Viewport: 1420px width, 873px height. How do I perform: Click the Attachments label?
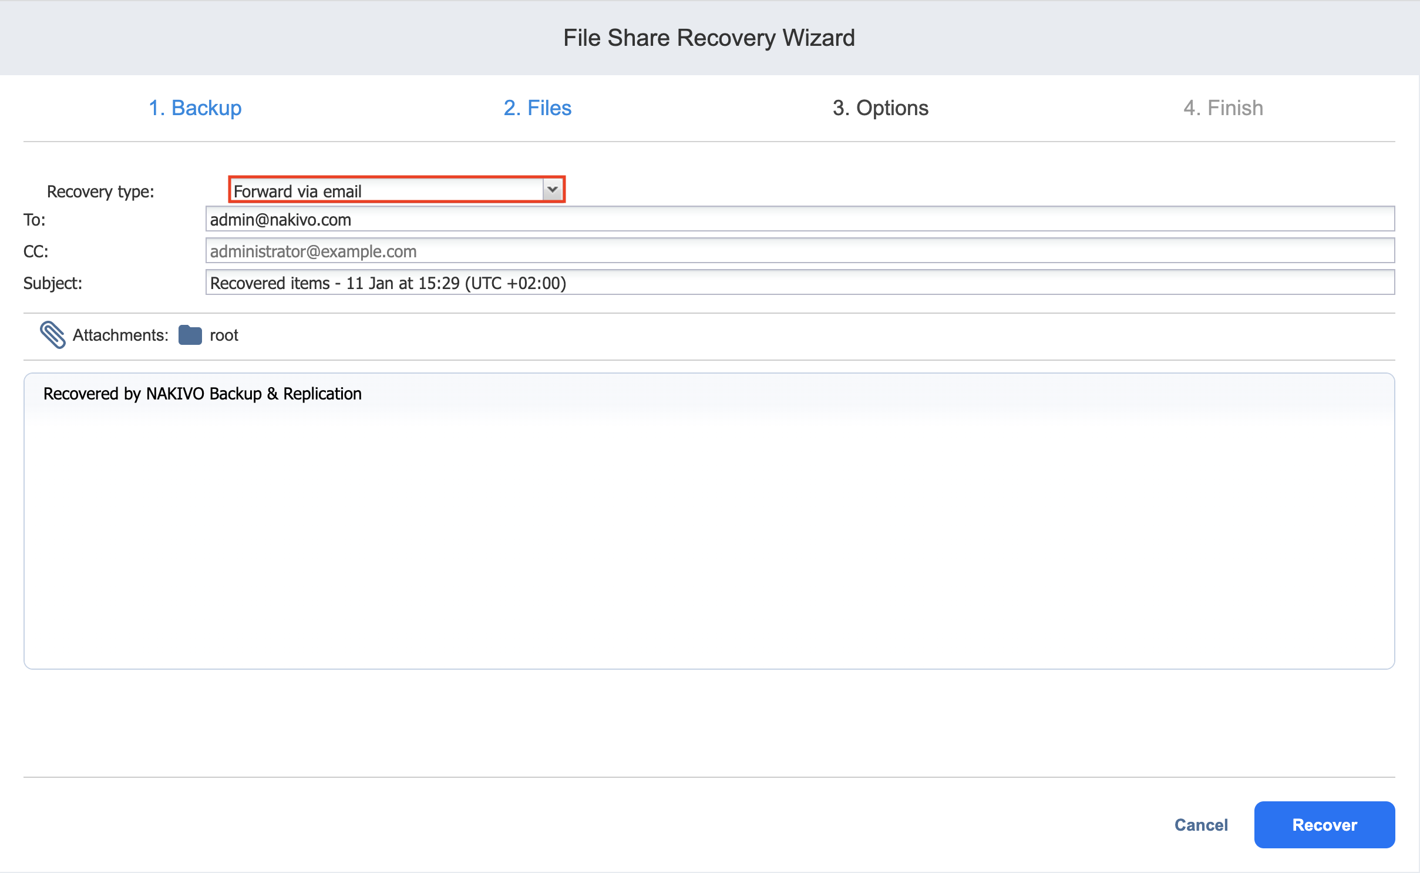coord(120,335)
